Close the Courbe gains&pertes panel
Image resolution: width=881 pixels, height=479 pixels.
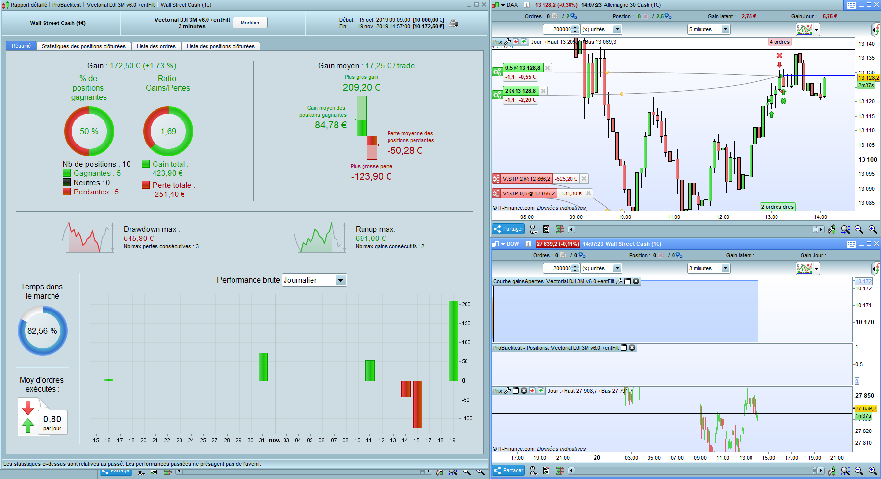[x=636, y=281]
